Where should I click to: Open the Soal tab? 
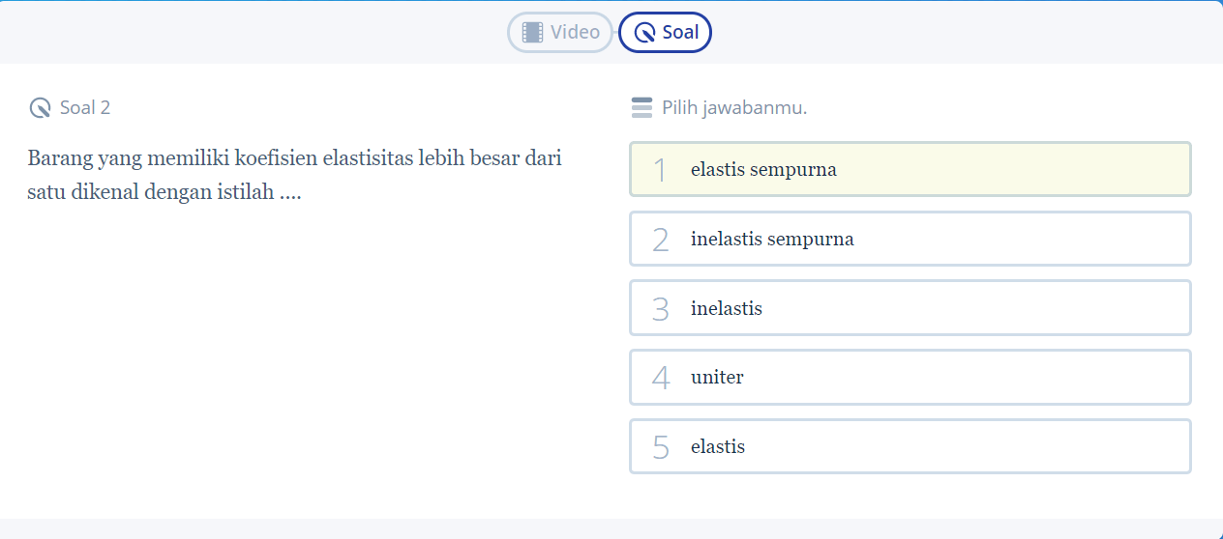click(666, 32)
